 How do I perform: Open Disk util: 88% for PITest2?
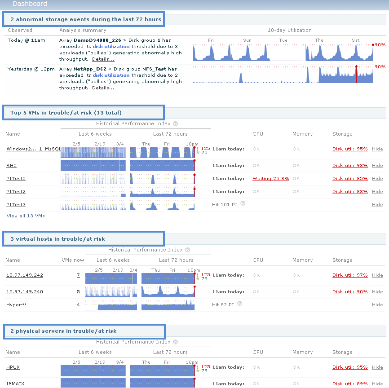[350, 191]
